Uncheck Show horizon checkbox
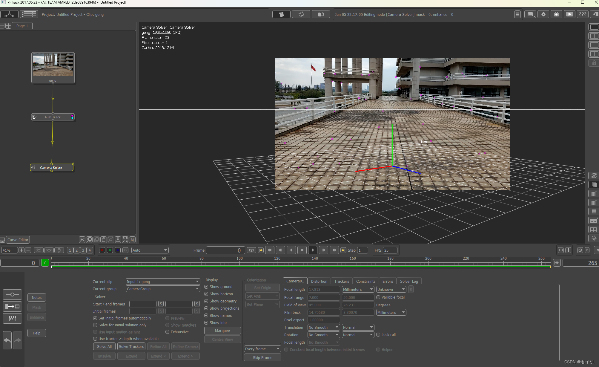 [206, 294]
